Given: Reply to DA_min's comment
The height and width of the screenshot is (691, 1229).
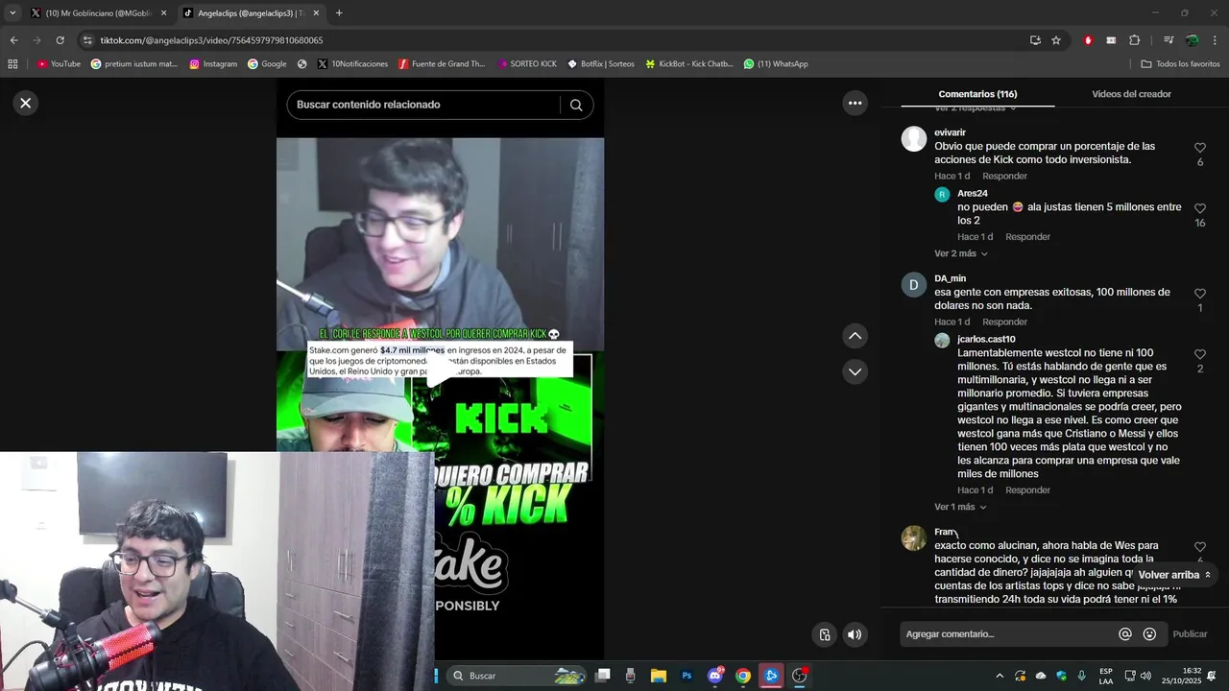Looking at the screenshot, I should [x=1004, y=322].
